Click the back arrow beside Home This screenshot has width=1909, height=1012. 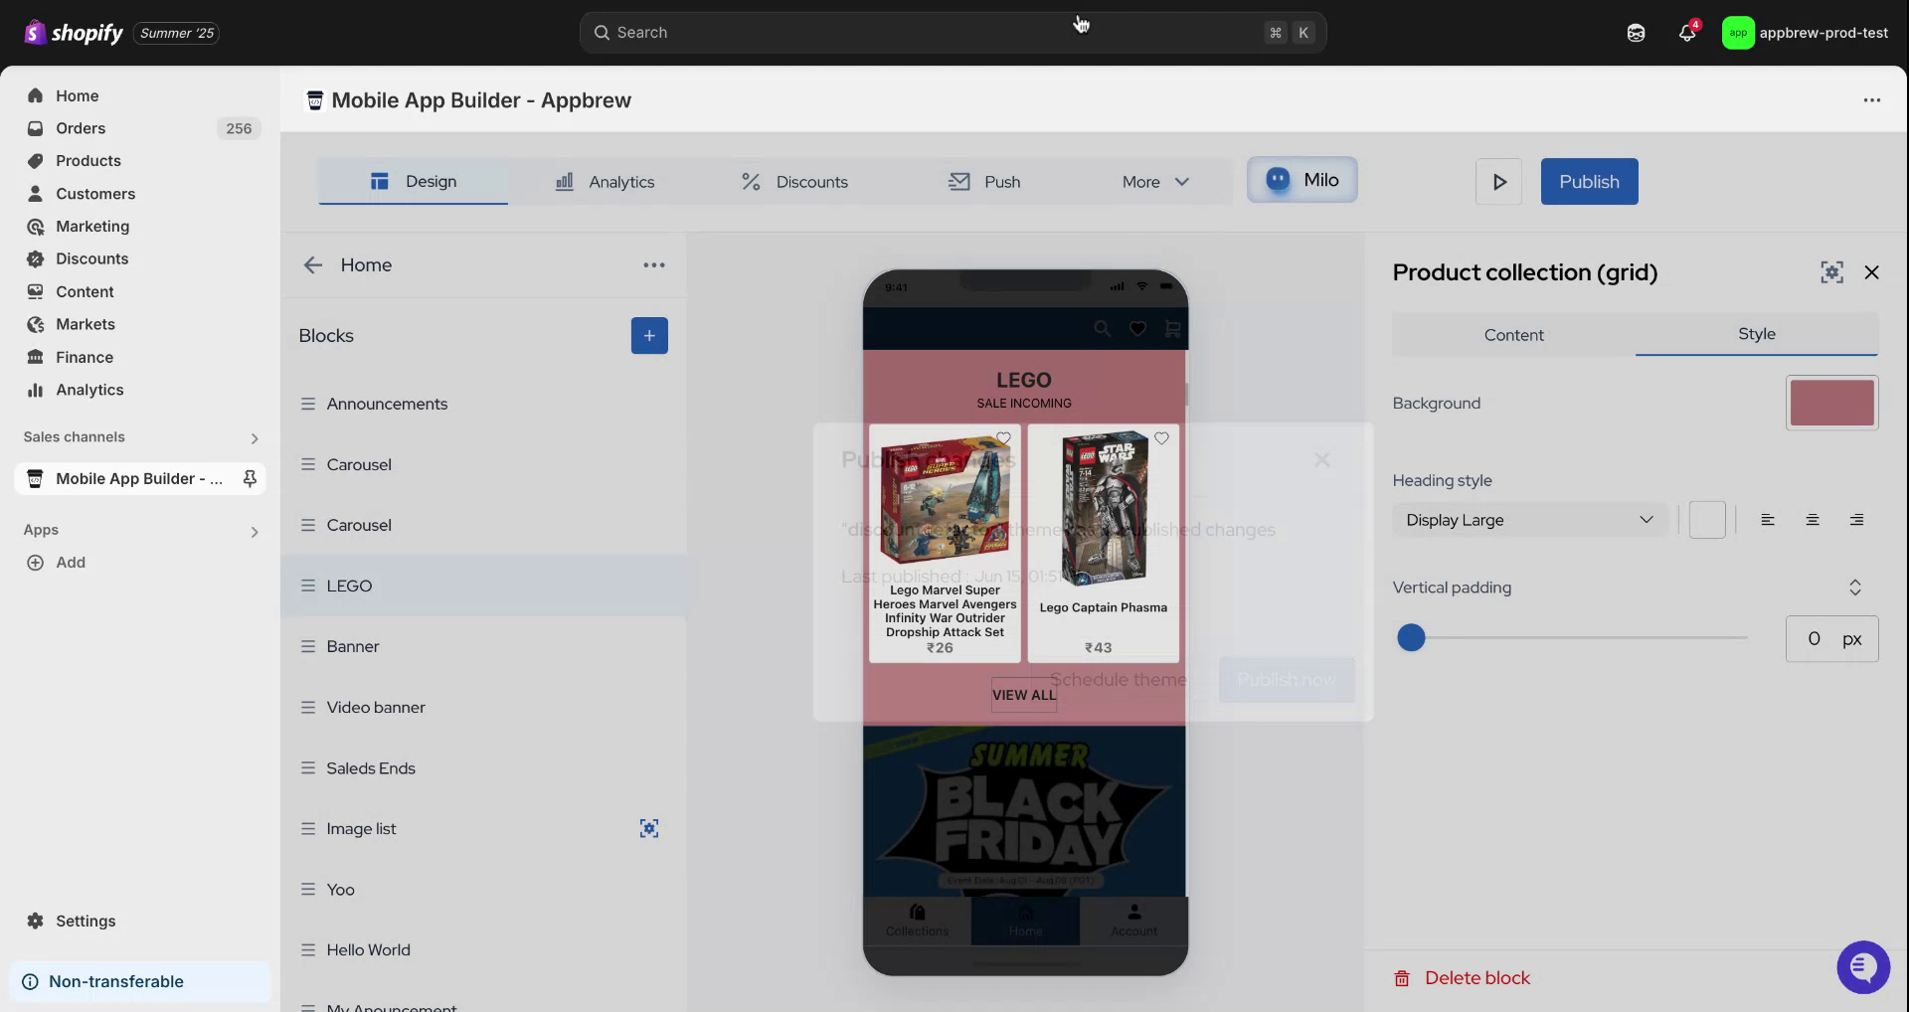point(313,265)
